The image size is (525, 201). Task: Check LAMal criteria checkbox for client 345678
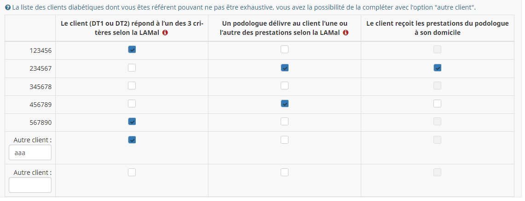[x=132, y=86]
